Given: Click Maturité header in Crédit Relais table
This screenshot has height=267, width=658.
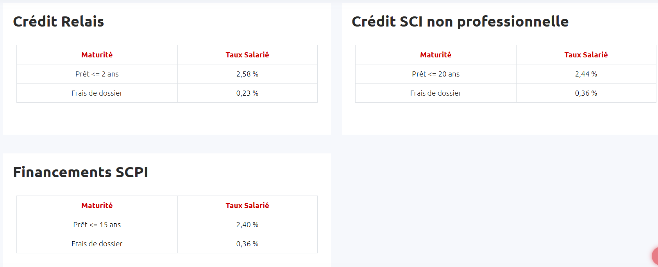Looking at the screenshot, I should point(97,55).
